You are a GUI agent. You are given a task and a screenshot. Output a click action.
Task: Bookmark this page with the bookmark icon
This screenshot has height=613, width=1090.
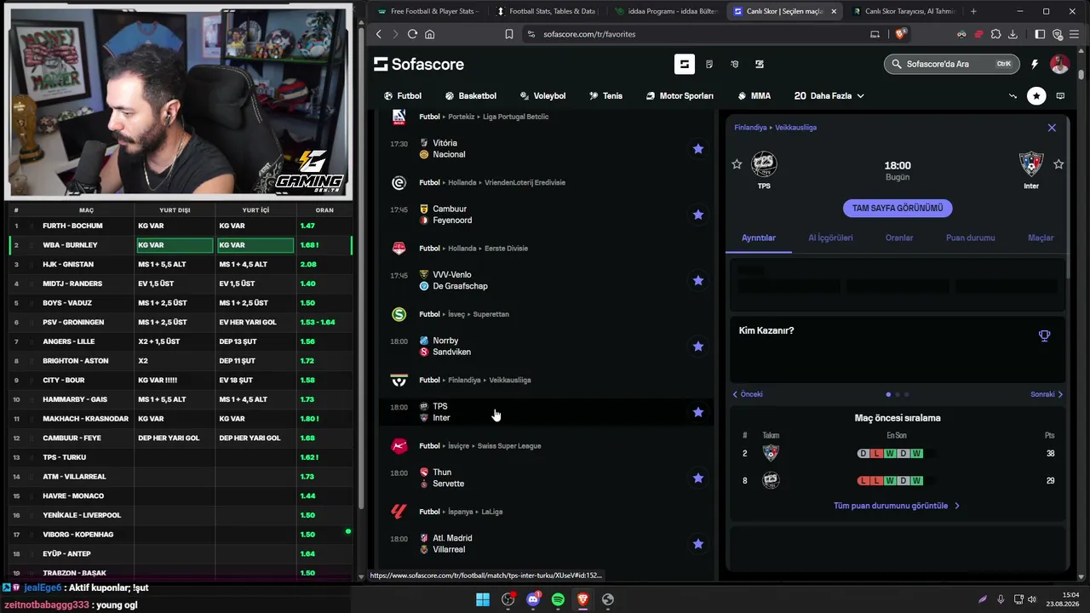pyautogui.click(x=508, y=34)
